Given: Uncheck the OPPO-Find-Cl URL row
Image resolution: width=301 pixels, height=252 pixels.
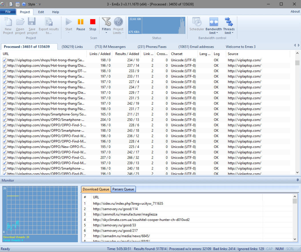Looking at the screenshot, I should point(4,157).
